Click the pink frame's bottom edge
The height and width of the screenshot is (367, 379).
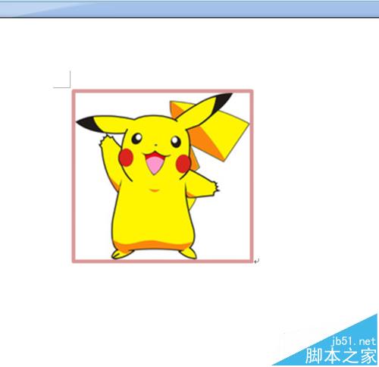[162, 261]
